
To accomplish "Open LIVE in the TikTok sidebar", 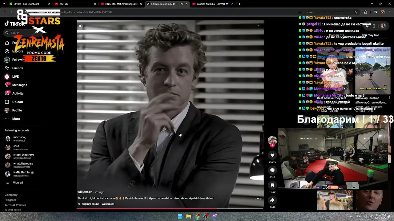I will pos(15,76).
